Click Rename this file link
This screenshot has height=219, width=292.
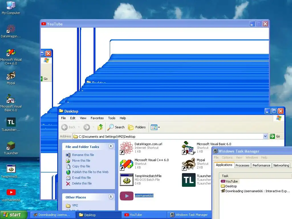tap(83, 155)
